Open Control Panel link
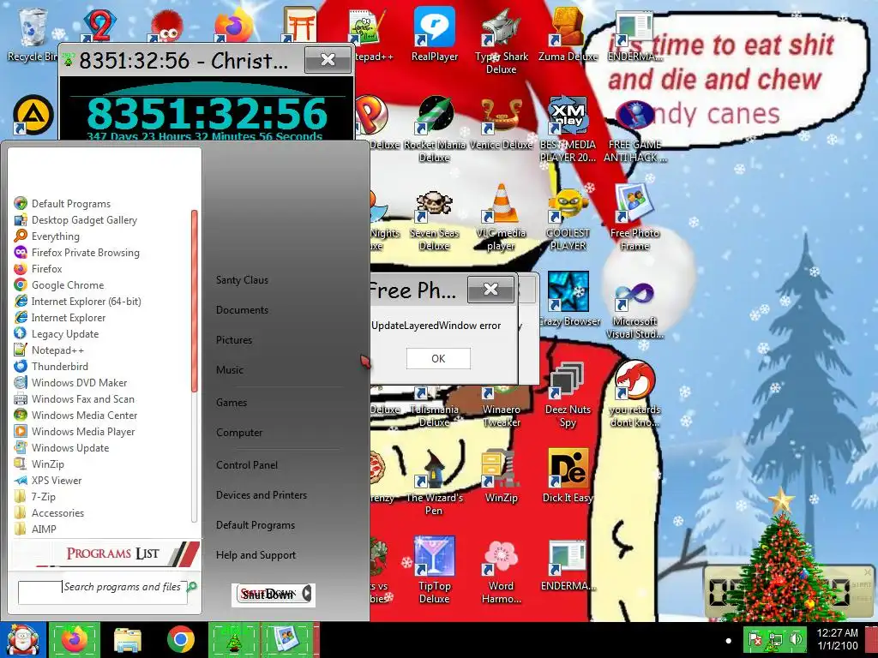This screenshot has width=878, height=658. (x=247, y=465)
